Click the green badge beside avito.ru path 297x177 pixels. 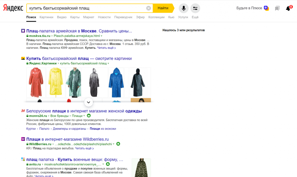click(108, 164)
